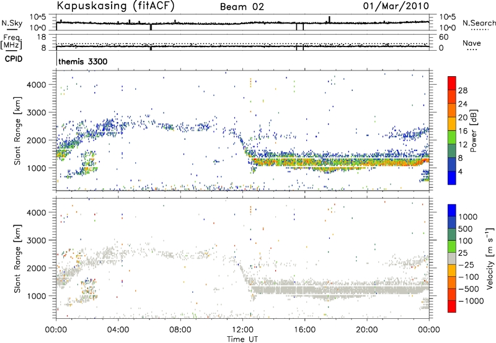Click the 'CPID' label
This screenshot has height=343, width=496.
pos(14,59)
